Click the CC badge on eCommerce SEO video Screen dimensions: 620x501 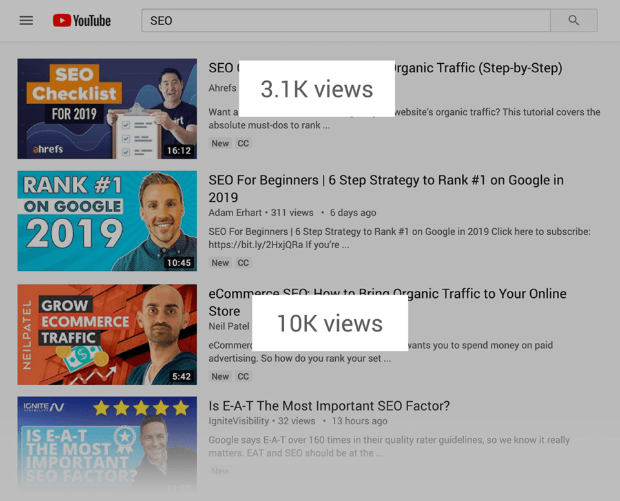[243, 376]
